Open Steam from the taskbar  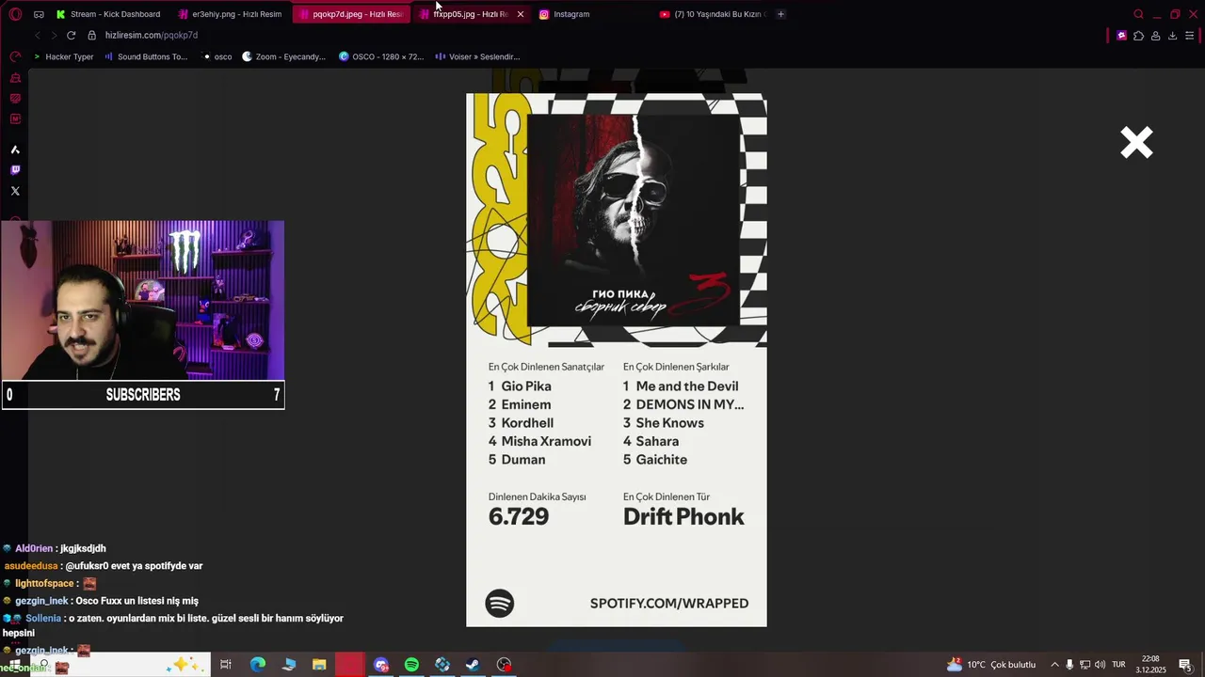click(x=473, y=665)
